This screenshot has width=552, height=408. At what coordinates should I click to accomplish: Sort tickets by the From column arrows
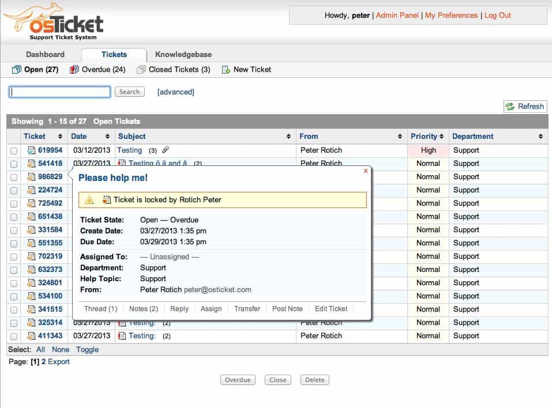point(400,137)
